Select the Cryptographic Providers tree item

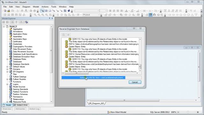coord(23,47)
